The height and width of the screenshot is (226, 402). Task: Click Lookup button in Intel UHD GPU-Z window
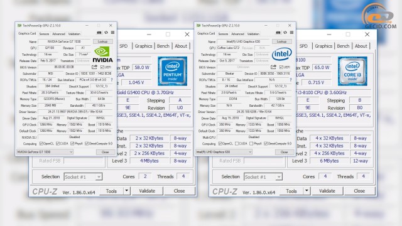click(x=281, y=41)
